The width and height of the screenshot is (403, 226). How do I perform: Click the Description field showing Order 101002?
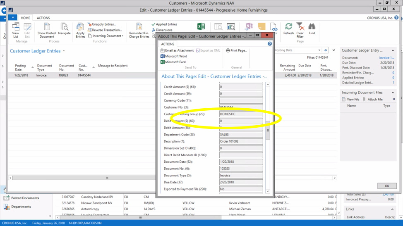[x=241, y=141]
